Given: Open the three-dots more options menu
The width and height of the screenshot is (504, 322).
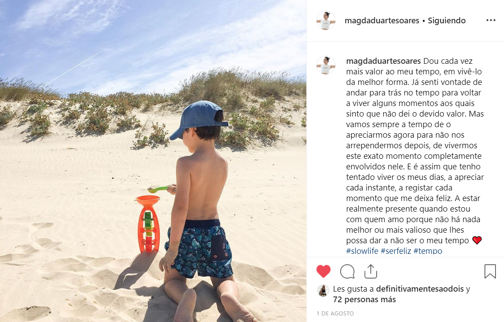Looking at the screenshot, I should click(491, 20).
